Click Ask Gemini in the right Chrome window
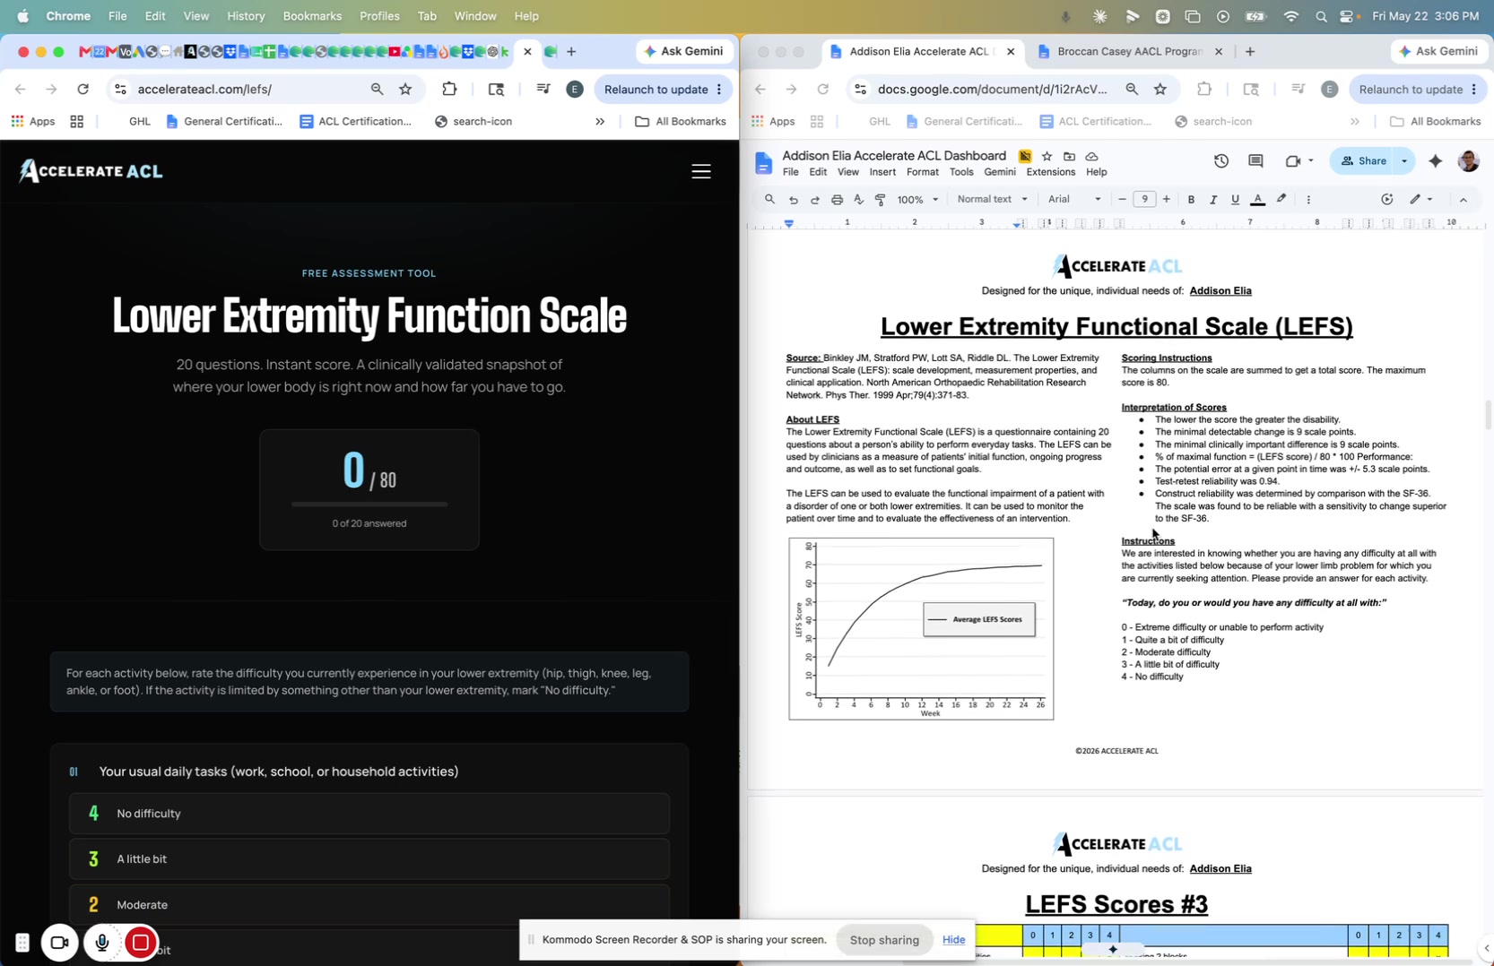 coord(1438,52)
